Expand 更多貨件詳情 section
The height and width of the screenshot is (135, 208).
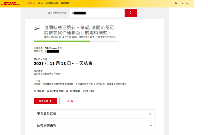(x=94, y=114)
